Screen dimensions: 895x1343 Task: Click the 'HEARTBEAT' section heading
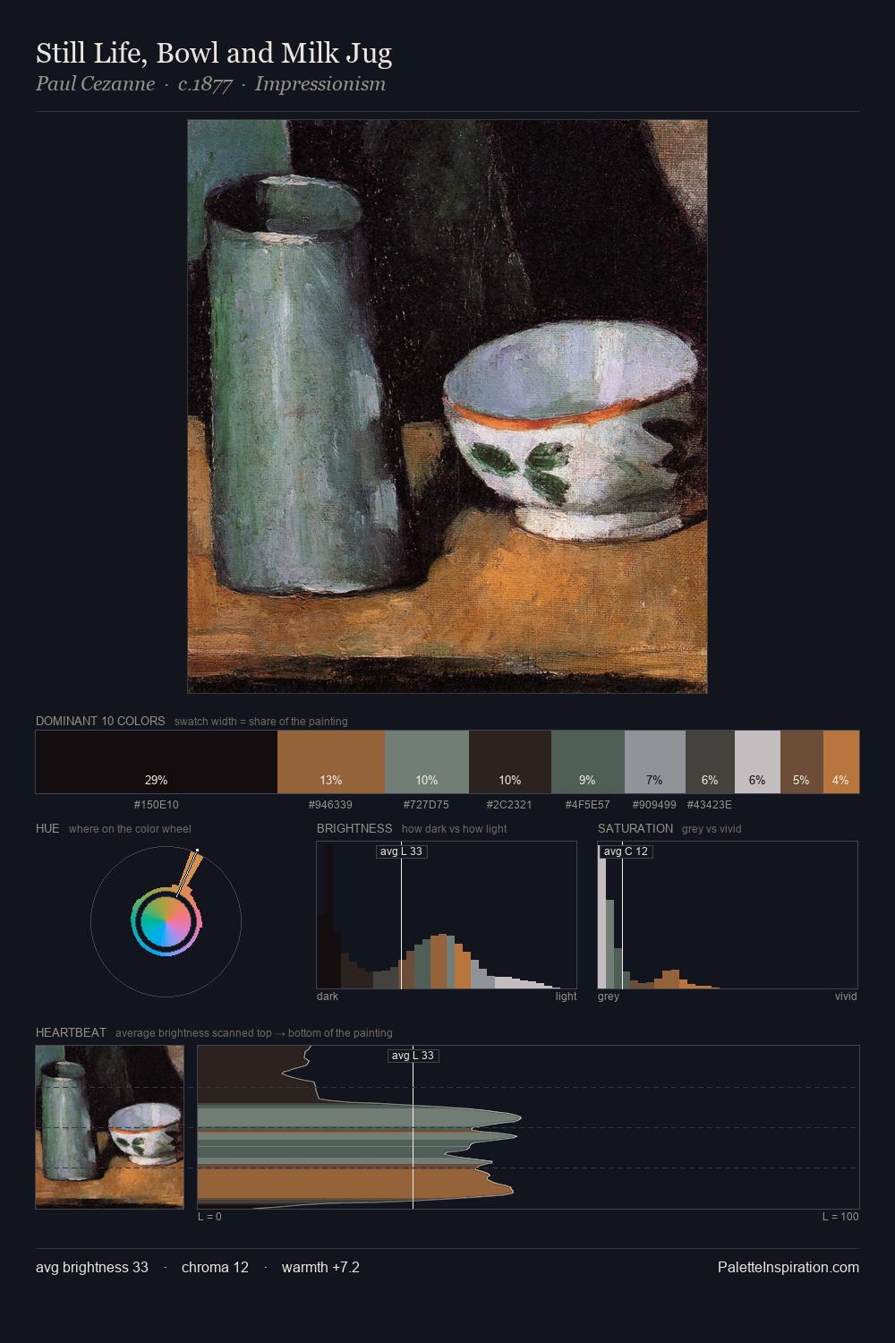pyautogui.click(x=71, y=1032)
